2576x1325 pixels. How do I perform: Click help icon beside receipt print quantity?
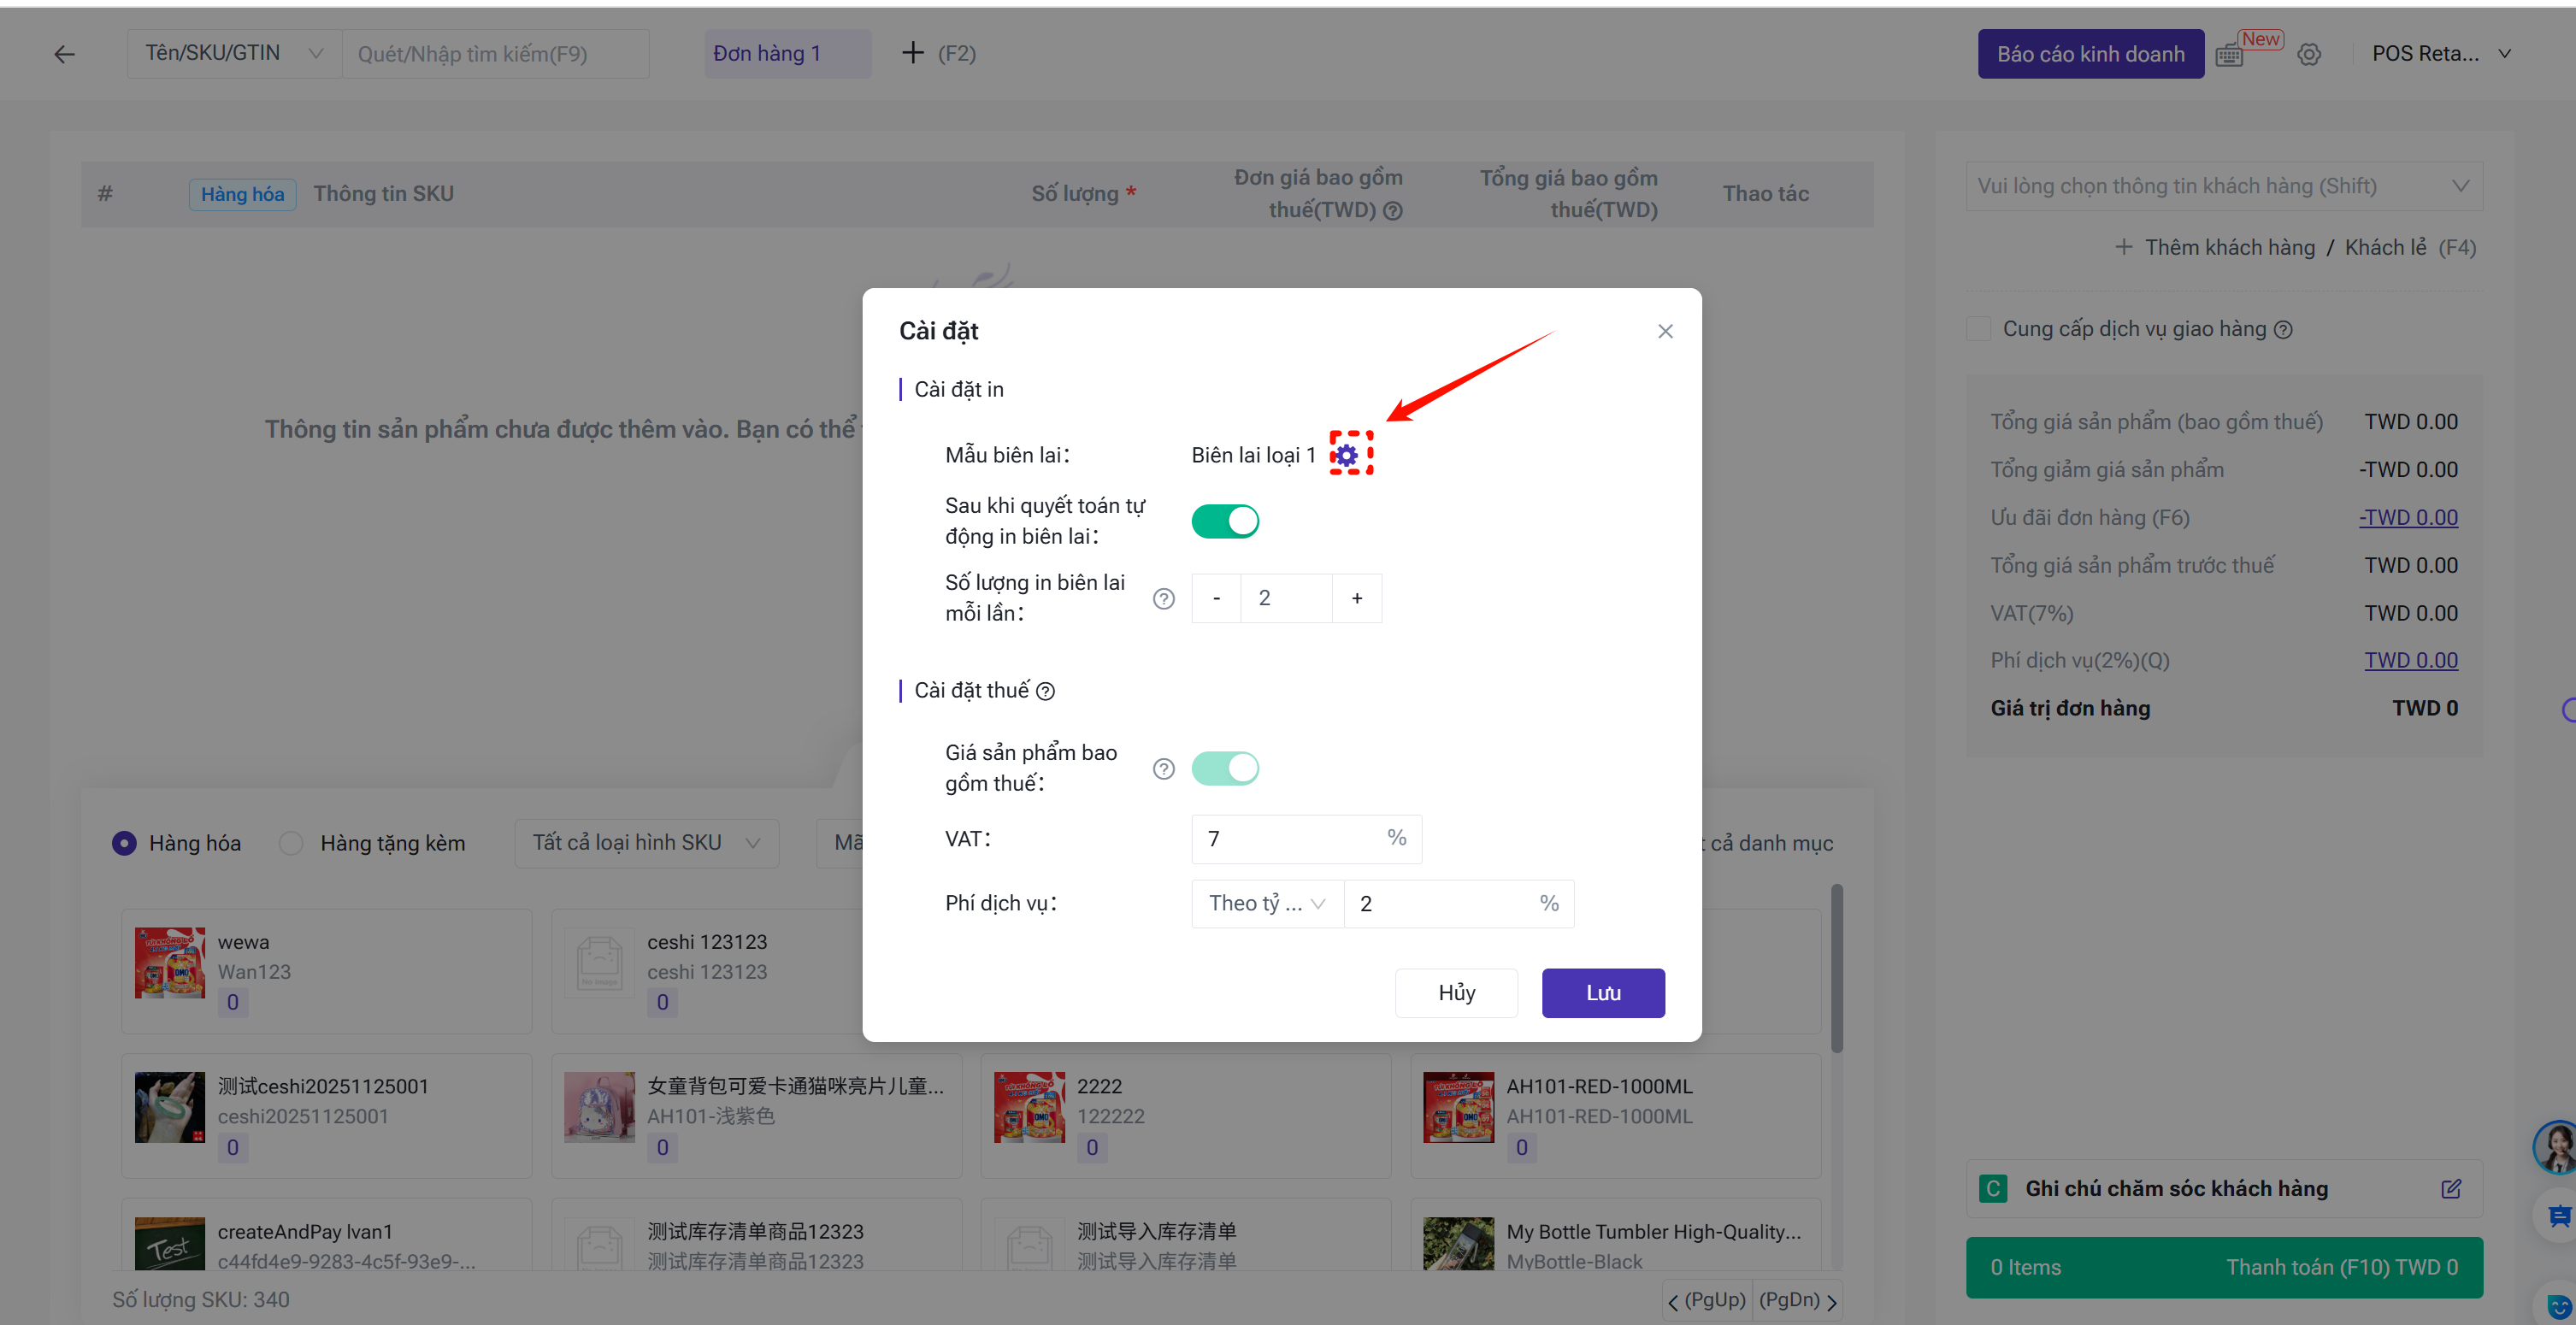click(x=1163, y=598)
